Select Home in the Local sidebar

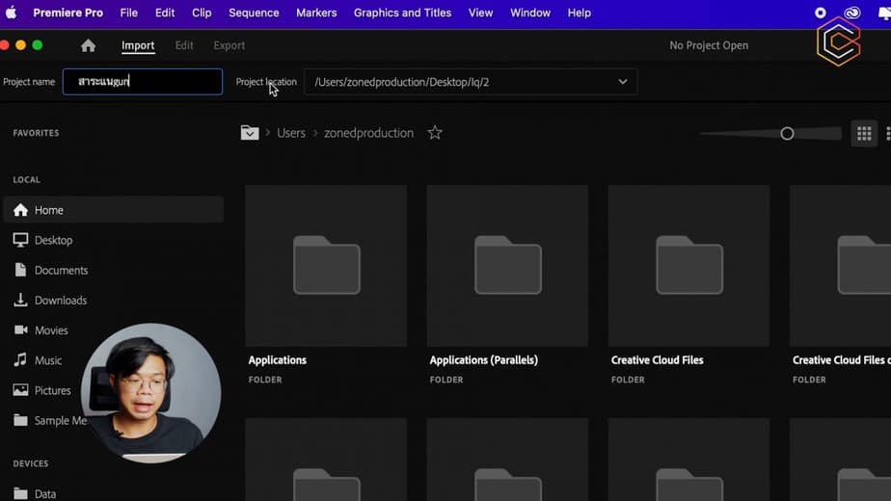(x=114, y=210)
